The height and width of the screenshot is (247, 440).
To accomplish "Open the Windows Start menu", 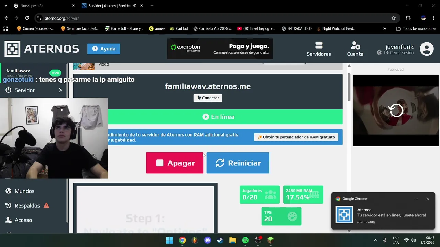I will coord(169,240).
